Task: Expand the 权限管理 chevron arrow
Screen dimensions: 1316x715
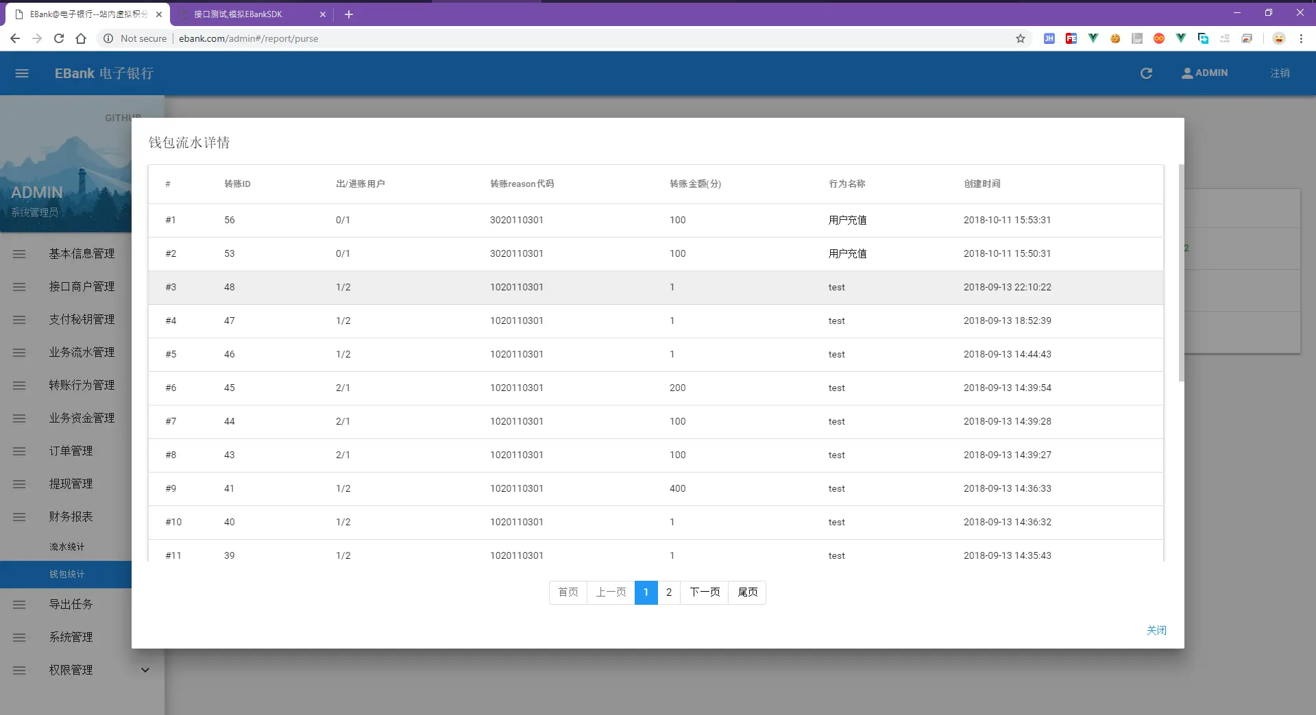Action: coord(145,670)
